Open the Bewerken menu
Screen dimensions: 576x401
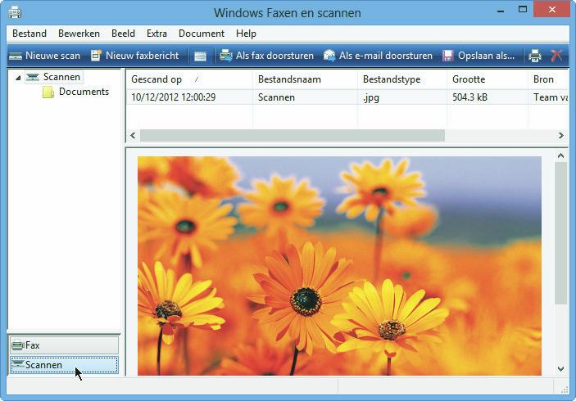point(79,34)
